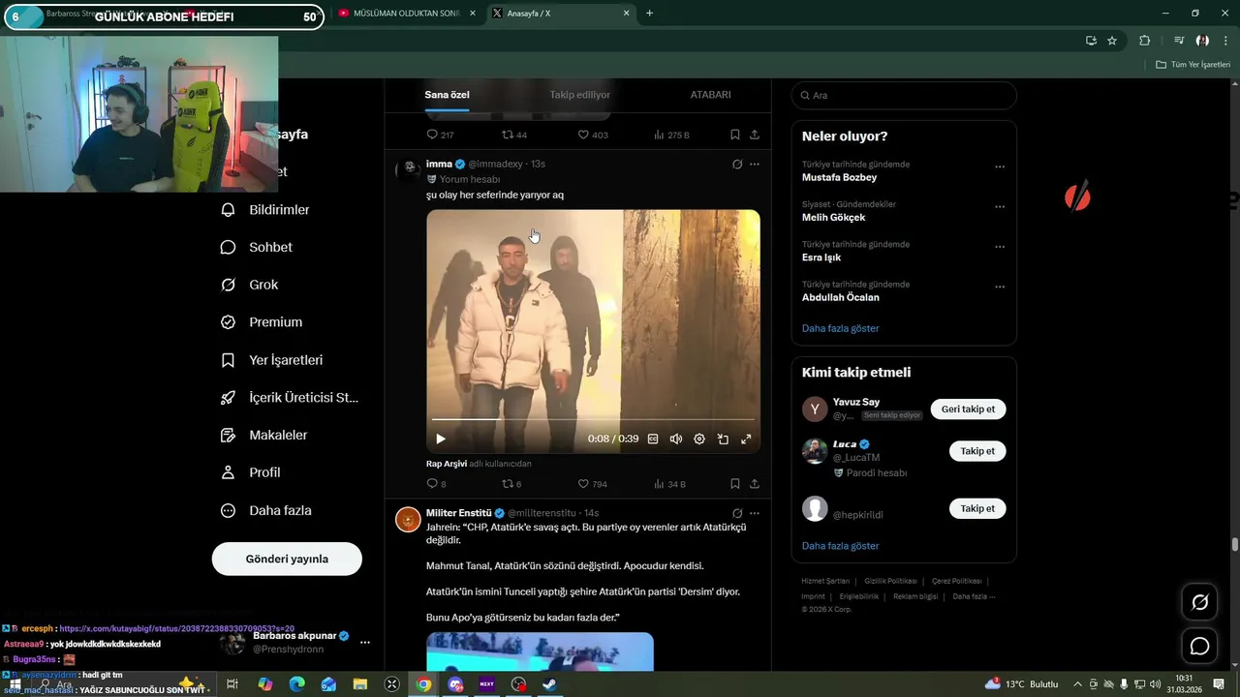This screenshot has height=697, width=1240.
Task: Open Steam from Windows taskbar
Action: [549, 684]
